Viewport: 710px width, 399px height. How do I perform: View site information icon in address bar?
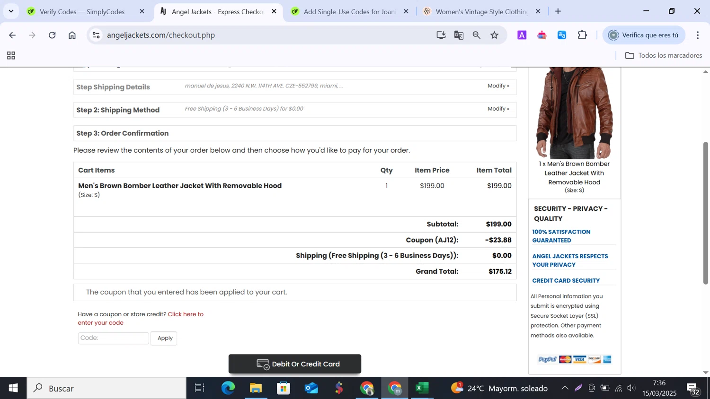tap(96, 35)
